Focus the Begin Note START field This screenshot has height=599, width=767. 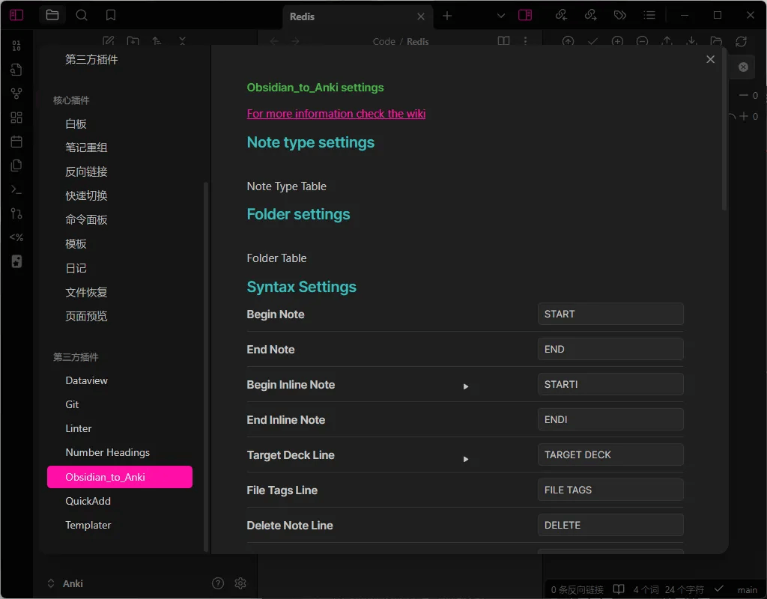pyautogui.click(x=610, y=314)
